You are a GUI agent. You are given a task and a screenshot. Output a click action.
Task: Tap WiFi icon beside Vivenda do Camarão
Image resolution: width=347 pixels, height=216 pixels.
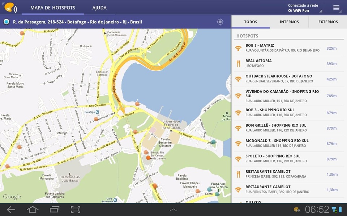[238, 96]
